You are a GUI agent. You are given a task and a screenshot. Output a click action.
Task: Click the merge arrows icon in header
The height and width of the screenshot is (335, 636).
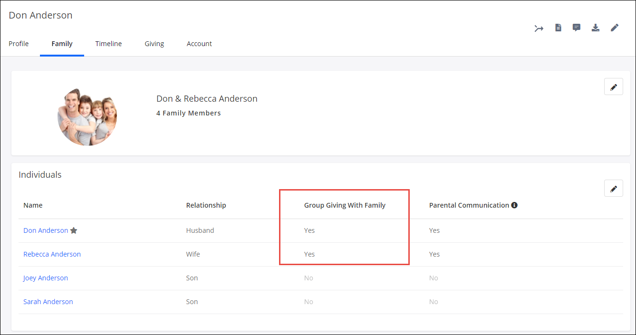click(x=539, y=28)
